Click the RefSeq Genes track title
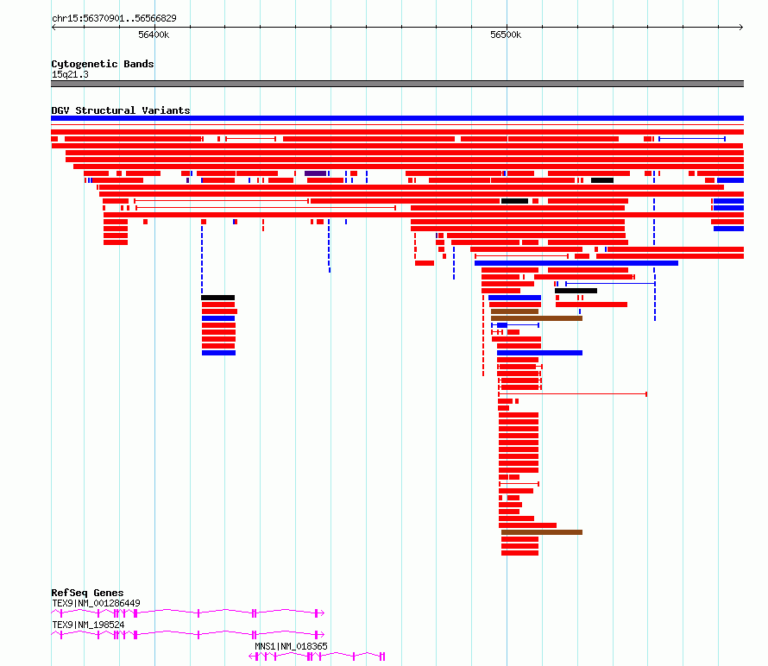768x666 pixels. (x=87, y=593)
